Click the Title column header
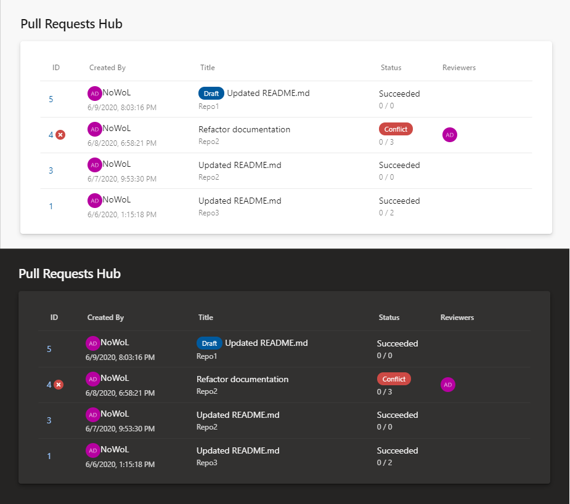570x504 pixels. point(207,68)
